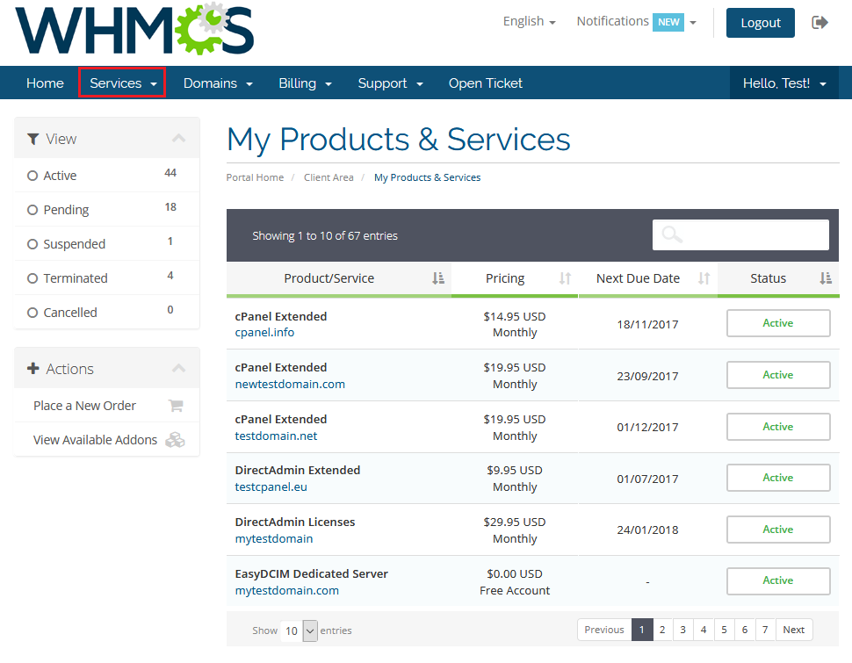Click the EasyDCIM Dedicated Server product name

tap(311, 574)
